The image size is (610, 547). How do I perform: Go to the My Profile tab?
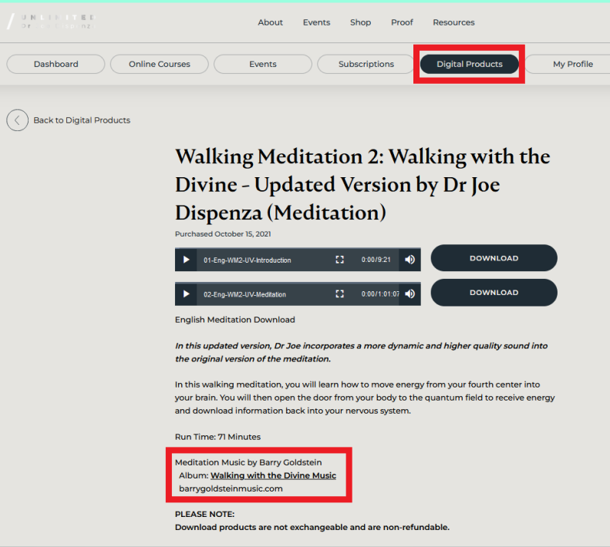click(572, 64)
